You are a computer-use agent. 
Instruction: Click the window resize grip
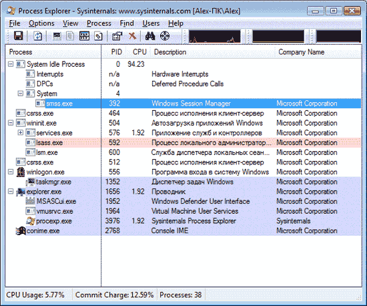click(358, 298)
